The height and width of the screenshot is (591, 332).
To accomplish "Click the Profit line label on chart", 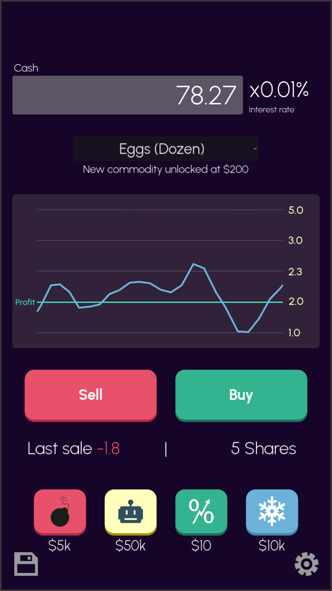I will pos(25,302).
